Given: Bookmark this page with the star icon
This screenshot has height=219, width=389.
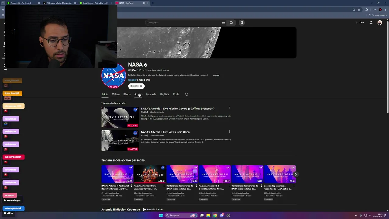Looking at the screenshot, I should click(359, 9).
